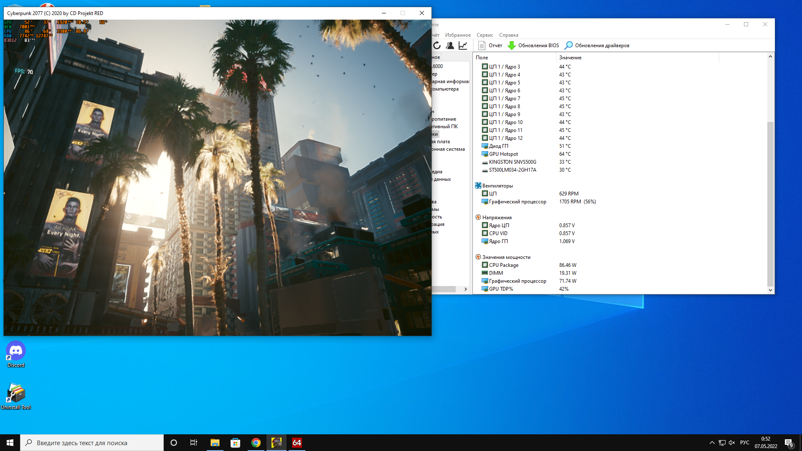This screenshot has width=802, height=451.
Task: Click Обновления BIOS green arrow button
Action: pyautogui.click(x=533, y=46)
